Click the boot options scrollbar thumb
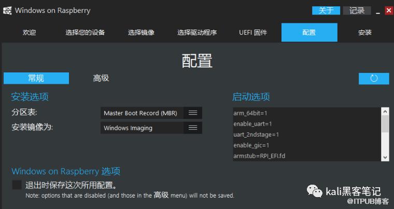The image size is (394, 209). pos(385,124)
